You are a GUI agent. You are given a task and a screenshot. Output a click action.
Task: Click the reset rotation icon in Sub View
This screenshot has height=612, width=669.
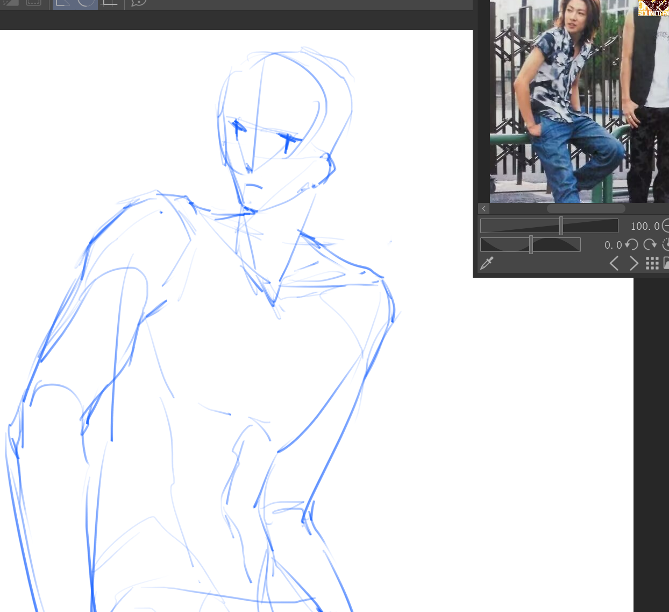pos(666,245)
